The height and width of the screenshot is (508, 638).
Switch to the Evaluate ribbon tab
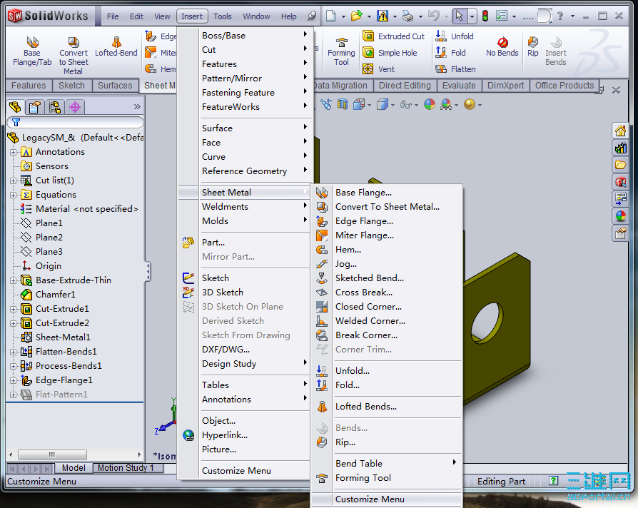tap(459, 86)
